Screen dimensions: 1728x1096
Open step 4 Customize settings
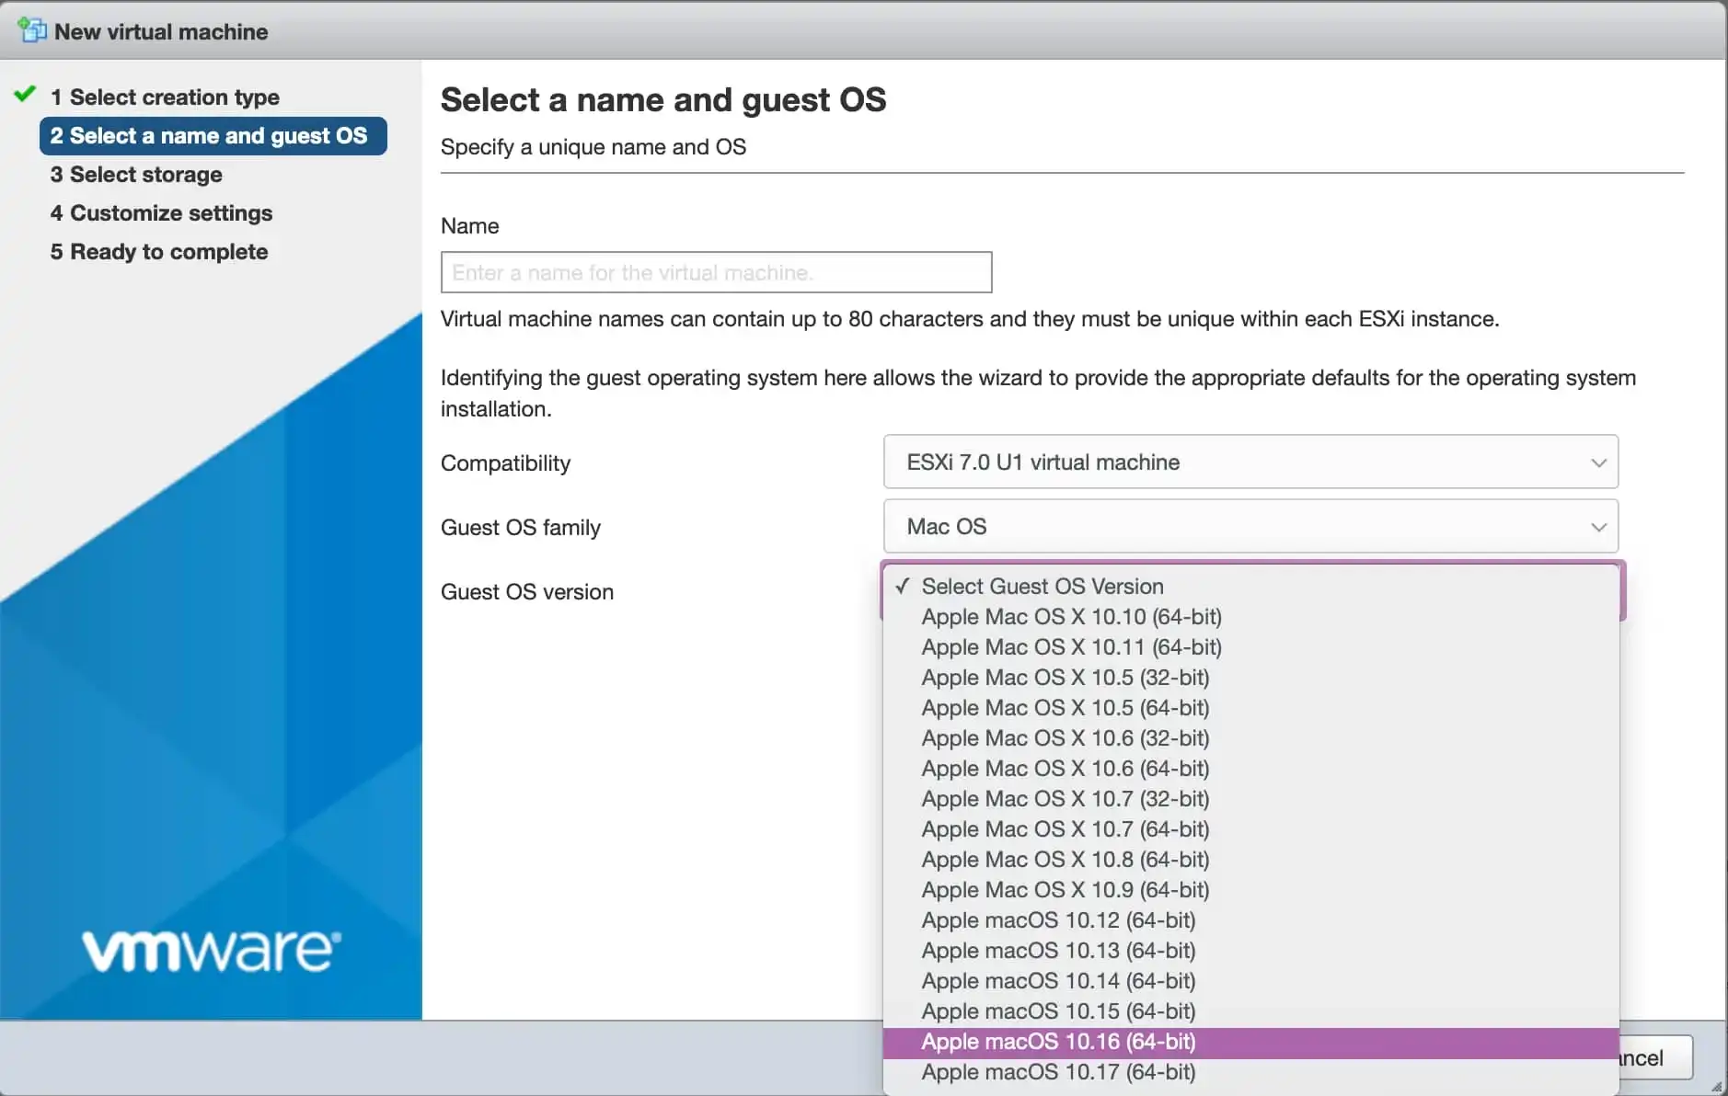[161, 213]
